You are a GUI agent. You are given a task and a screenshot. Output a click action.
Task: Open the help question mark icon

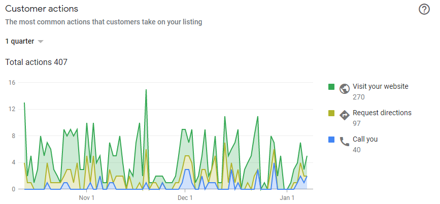tap(424, 9)
